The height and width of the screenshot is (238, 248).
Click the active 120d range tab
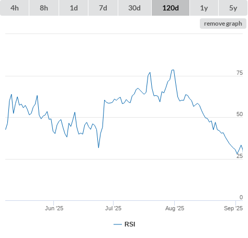click(x=171, y=8)
